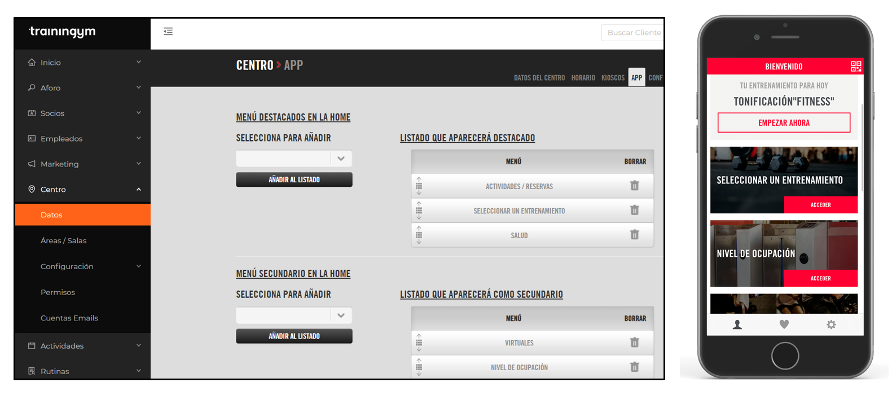Click the Buscar Cliente search field

[632, 33]
